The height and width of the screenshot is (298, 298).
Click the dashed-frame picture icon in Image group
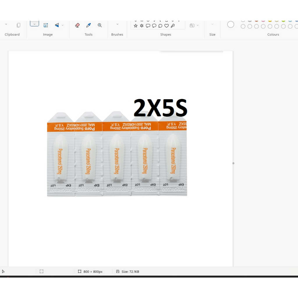[46, 25]
